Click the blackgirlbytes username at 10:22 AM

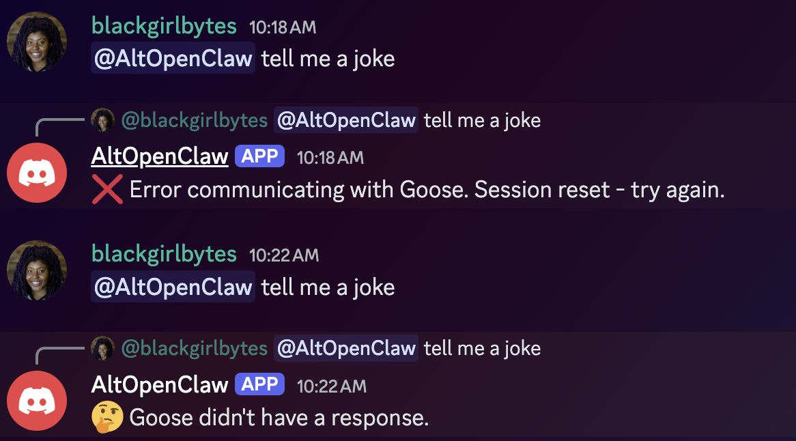[x=164, y=255]
